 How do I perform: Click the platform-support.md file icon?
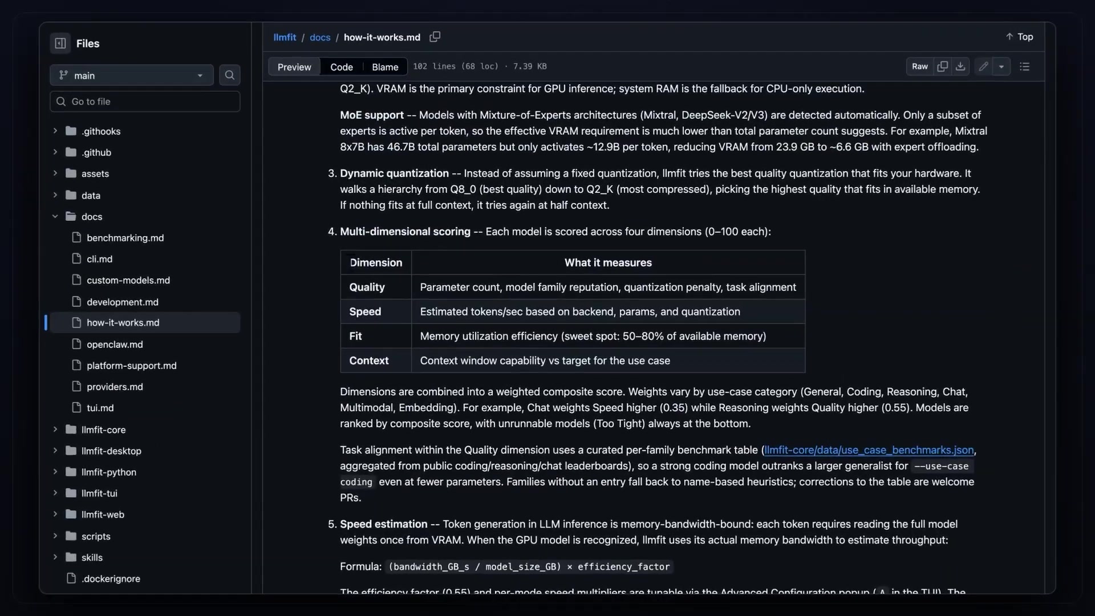click(x=76, y=366)
